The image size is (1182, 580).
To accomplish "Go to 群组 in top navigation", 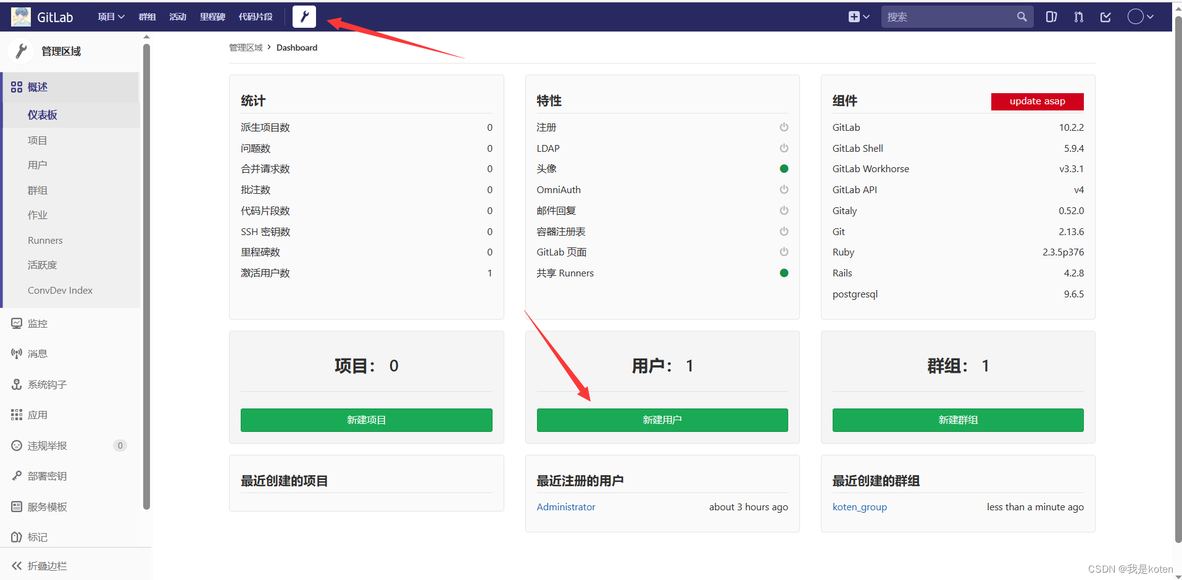I will tap(148, 17).
